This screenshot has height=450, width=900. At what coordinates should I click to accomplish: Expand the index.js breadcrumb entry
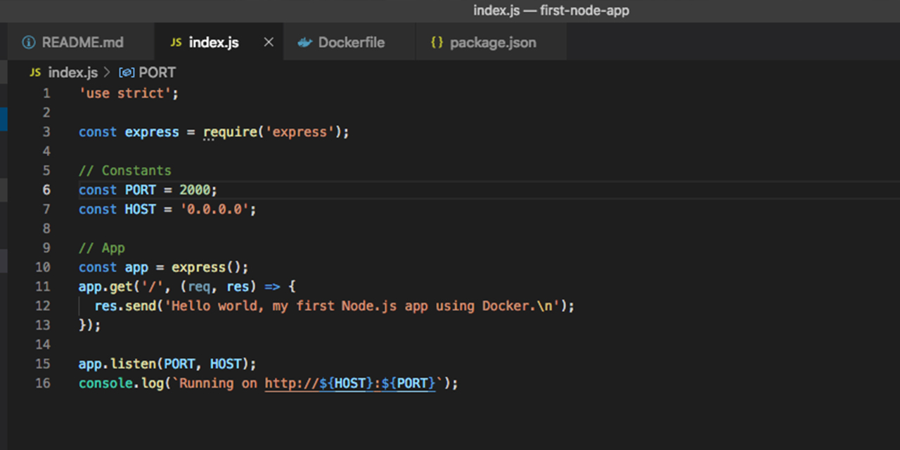[72, 72]
